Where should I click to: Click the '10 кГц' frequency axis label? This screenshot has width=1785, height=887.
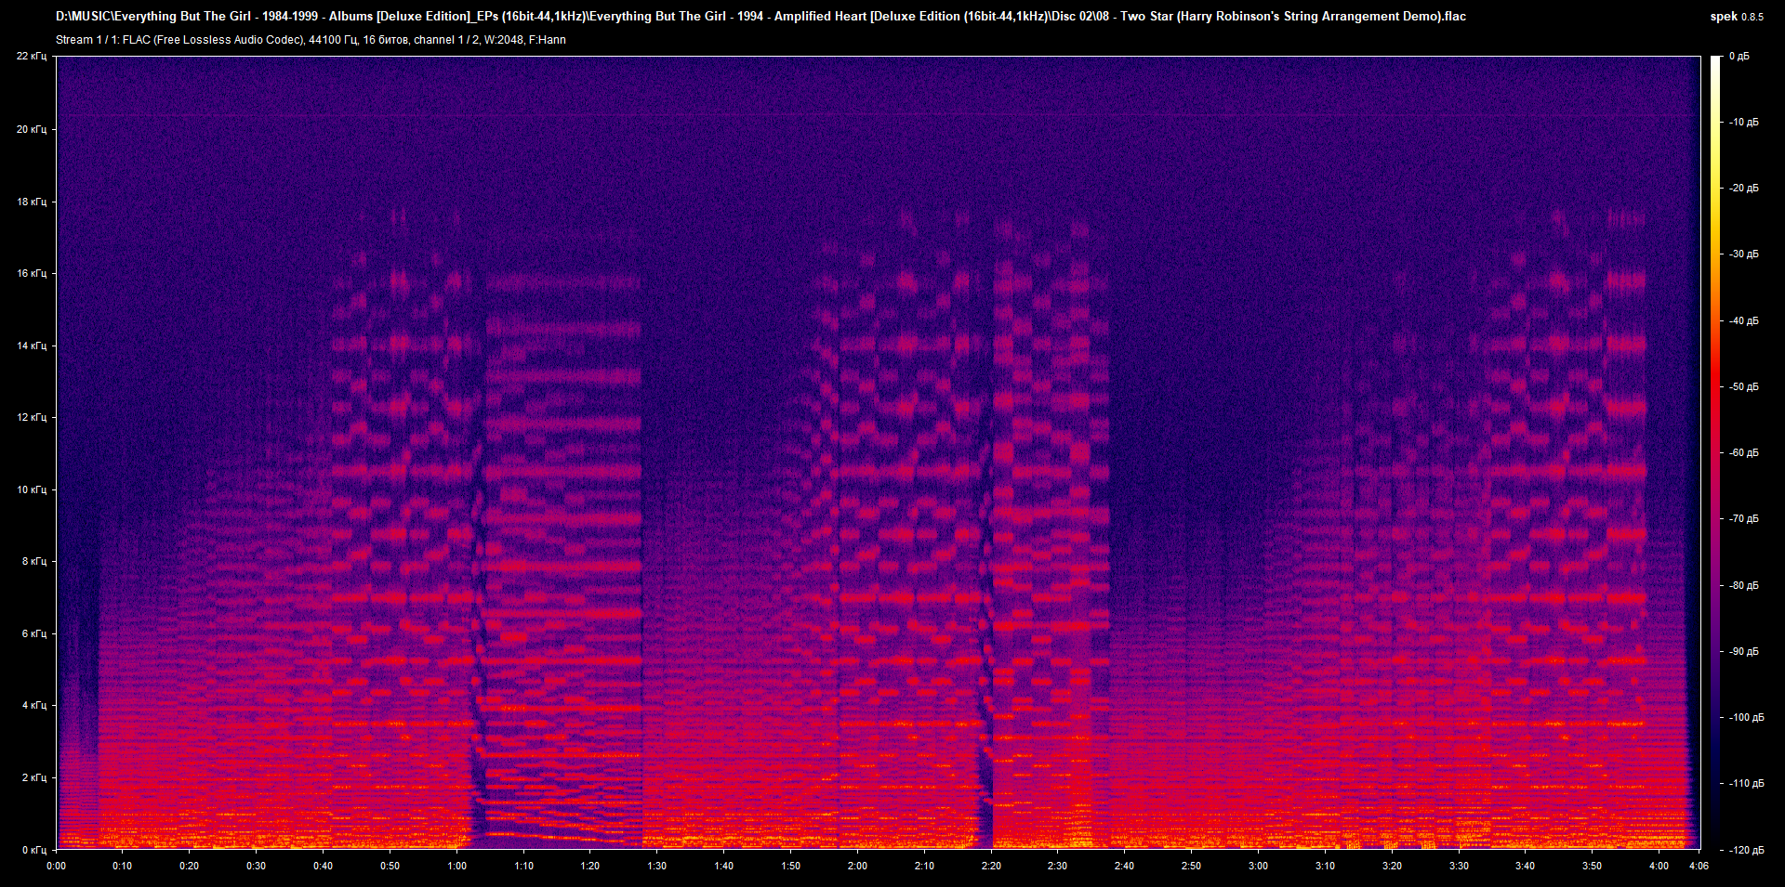click(x=32, y=489)
